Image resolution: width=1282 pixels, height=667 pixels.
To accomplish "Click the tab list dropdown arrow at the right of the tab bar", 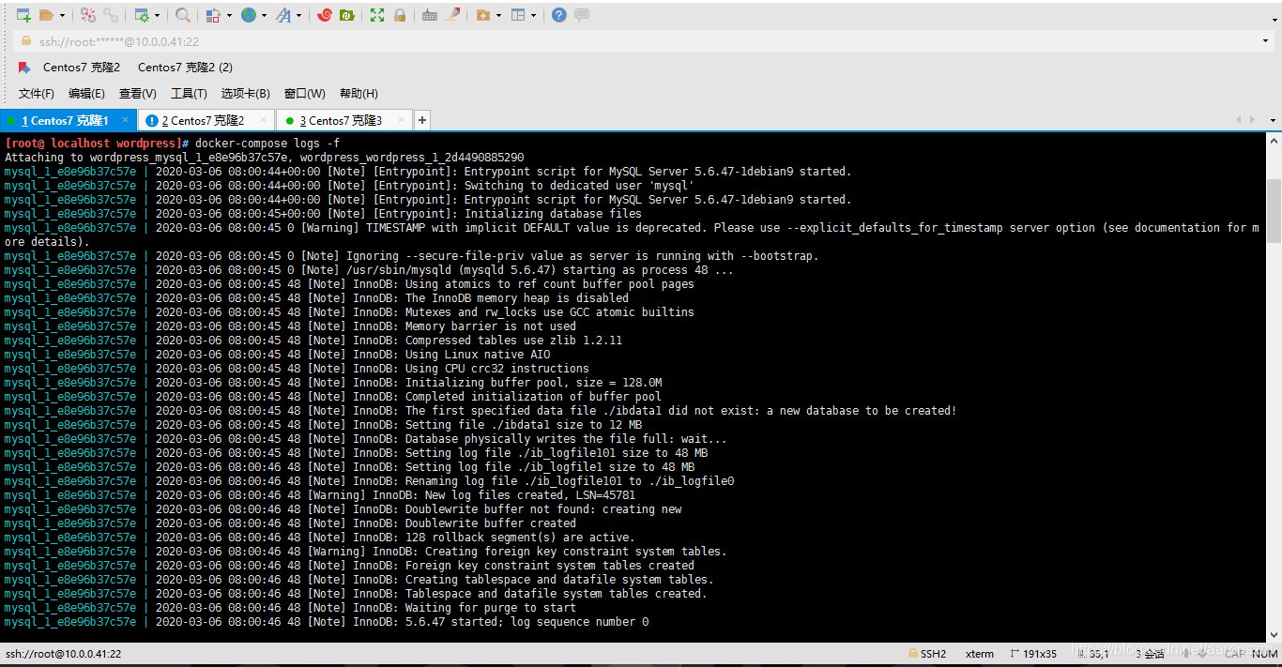I will point(1274,120).
